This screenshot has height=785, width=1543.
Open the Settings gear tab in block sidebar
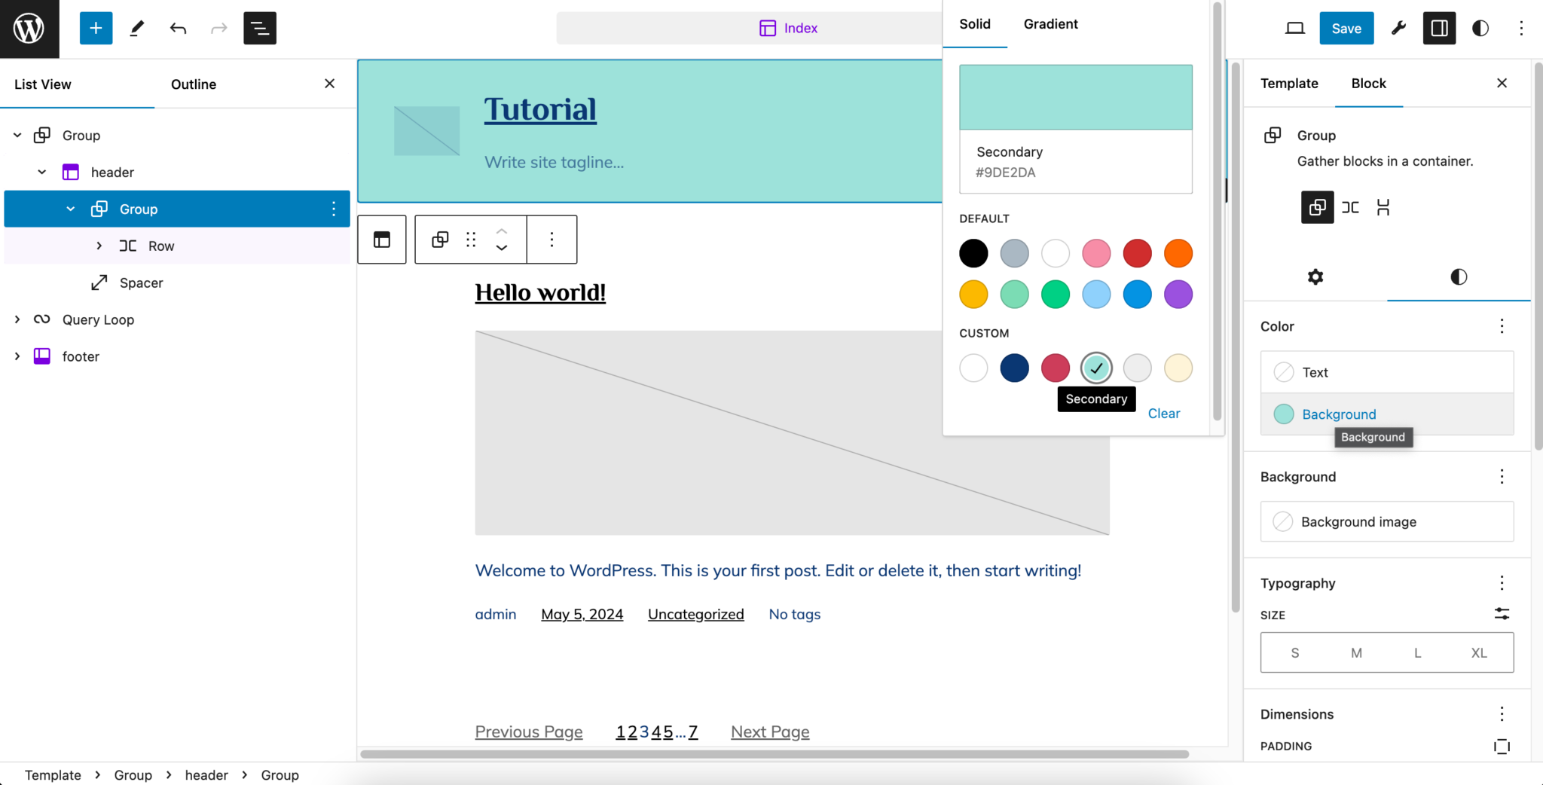1316,276
